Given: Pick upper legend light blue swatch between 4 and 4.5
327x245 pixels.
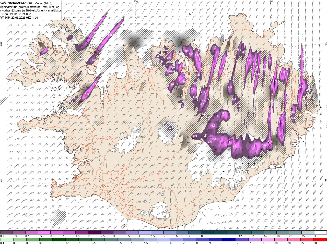Looking at the screenshot, I should (145, 232).
